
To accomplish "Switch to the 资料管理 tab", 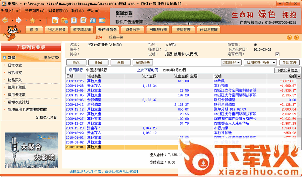I will [183, 29].
